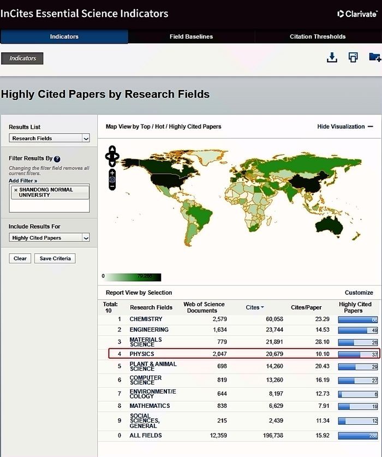Screen dimensions: 382x457
Task: Zoom out of the map with minus button
Action: coord(112,186)
